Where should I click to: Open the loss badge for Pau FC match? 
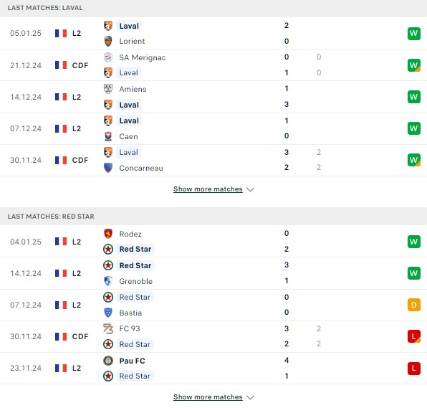(x=413, y=369)
